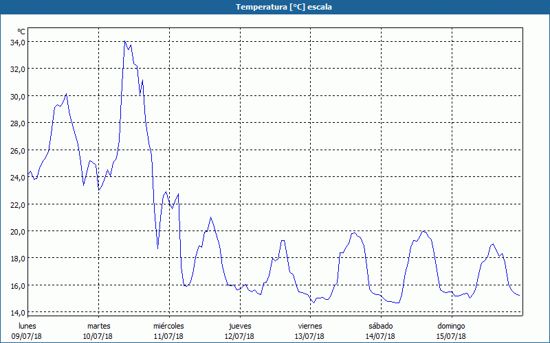Select the 22,0 axis value

[x=18, y=204]
